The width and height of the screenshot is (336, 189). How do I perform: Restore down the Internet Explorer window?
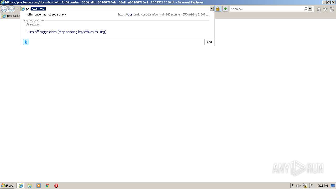(328, 2)
